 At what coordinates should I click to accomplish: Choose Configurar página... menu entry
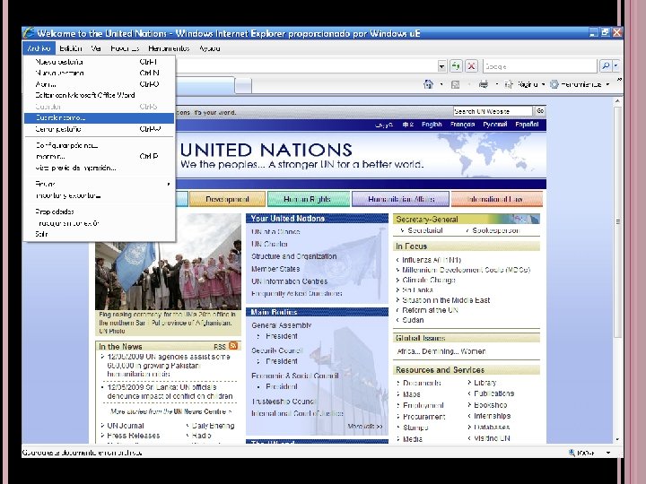click(99, 145)
